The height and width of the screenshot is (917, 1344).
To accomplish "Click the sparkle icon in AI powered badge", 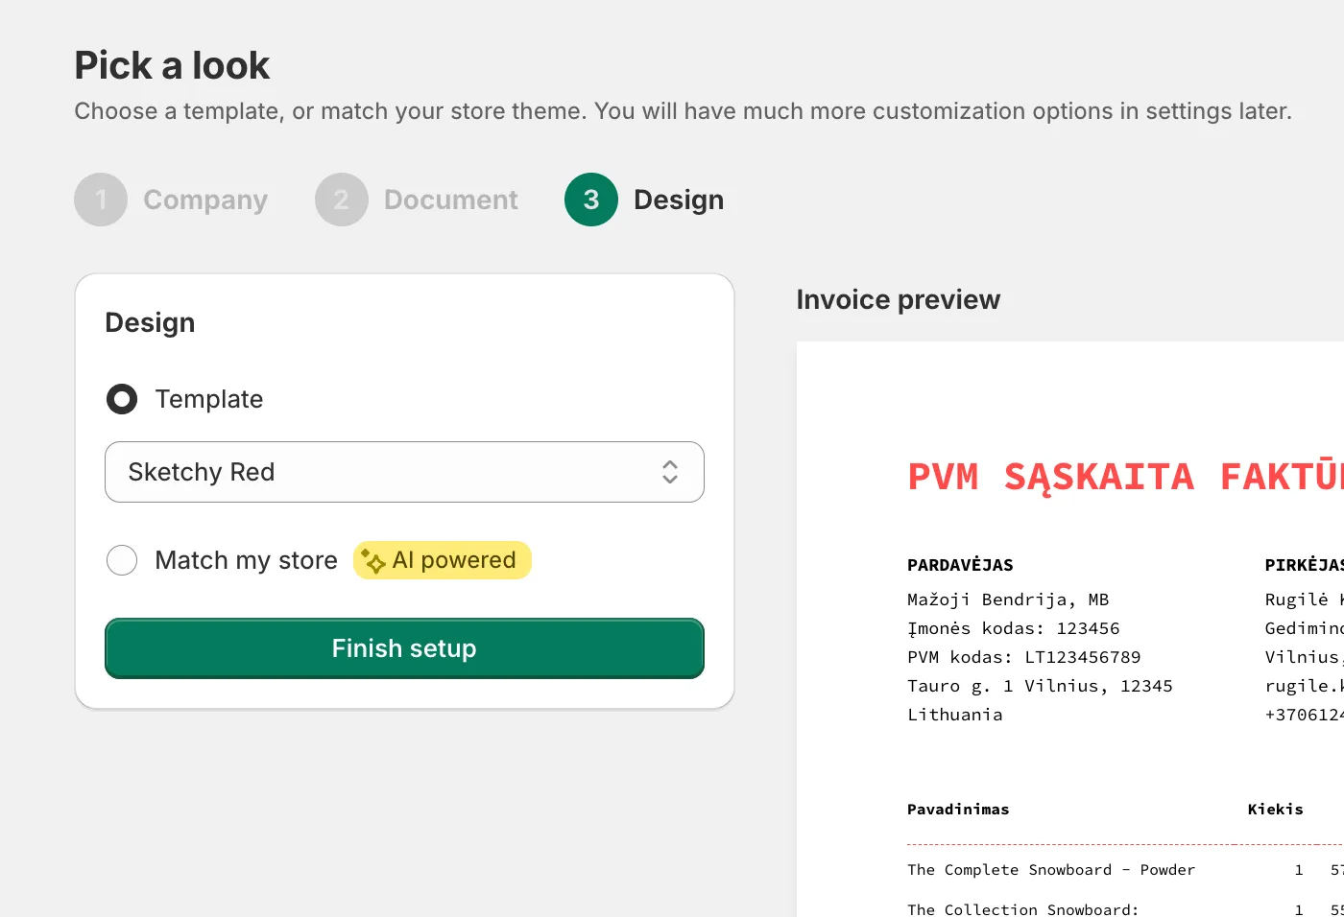I will pos(372,561).
